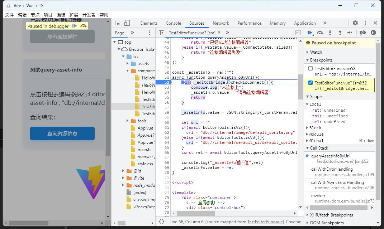Open DevTools settings gear
Image resolution: width=384 pixels, height=229 pixels.
click(355, 23)
